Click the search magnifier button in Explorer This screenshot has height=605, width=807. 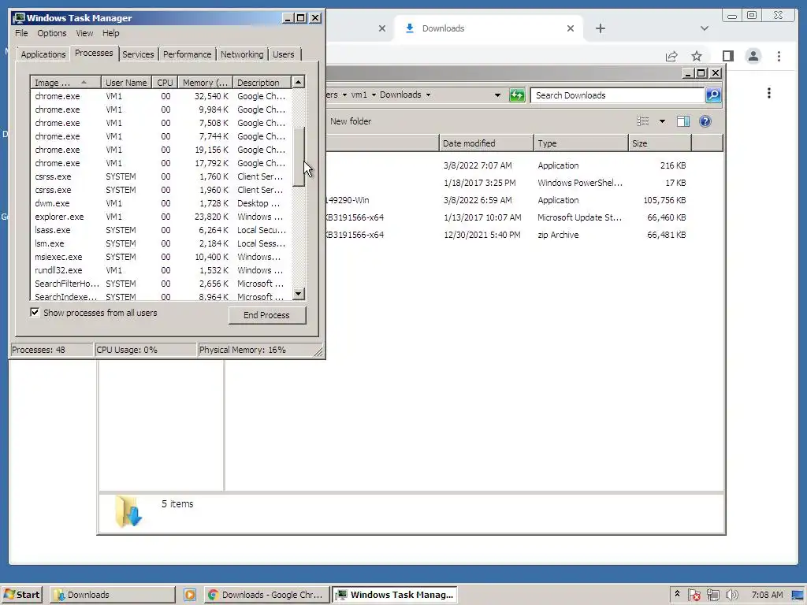[x=712, y=95]
